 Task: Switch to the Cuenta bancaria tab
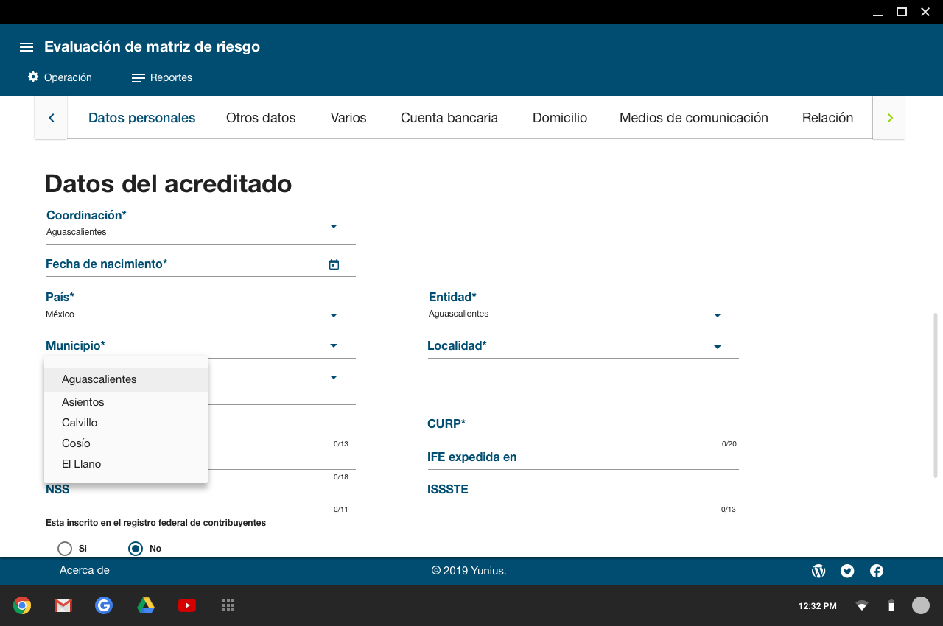449,118
